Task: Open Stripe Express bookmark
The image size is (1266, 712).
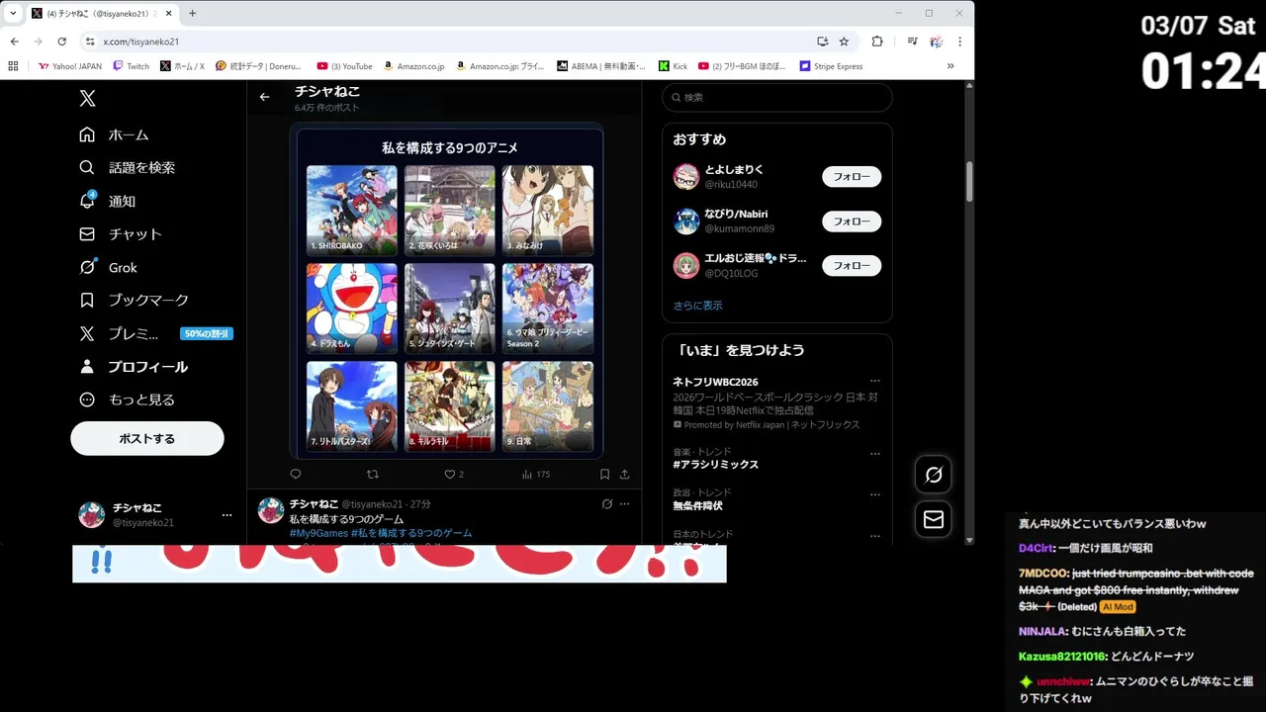Action: coord(831,66)
